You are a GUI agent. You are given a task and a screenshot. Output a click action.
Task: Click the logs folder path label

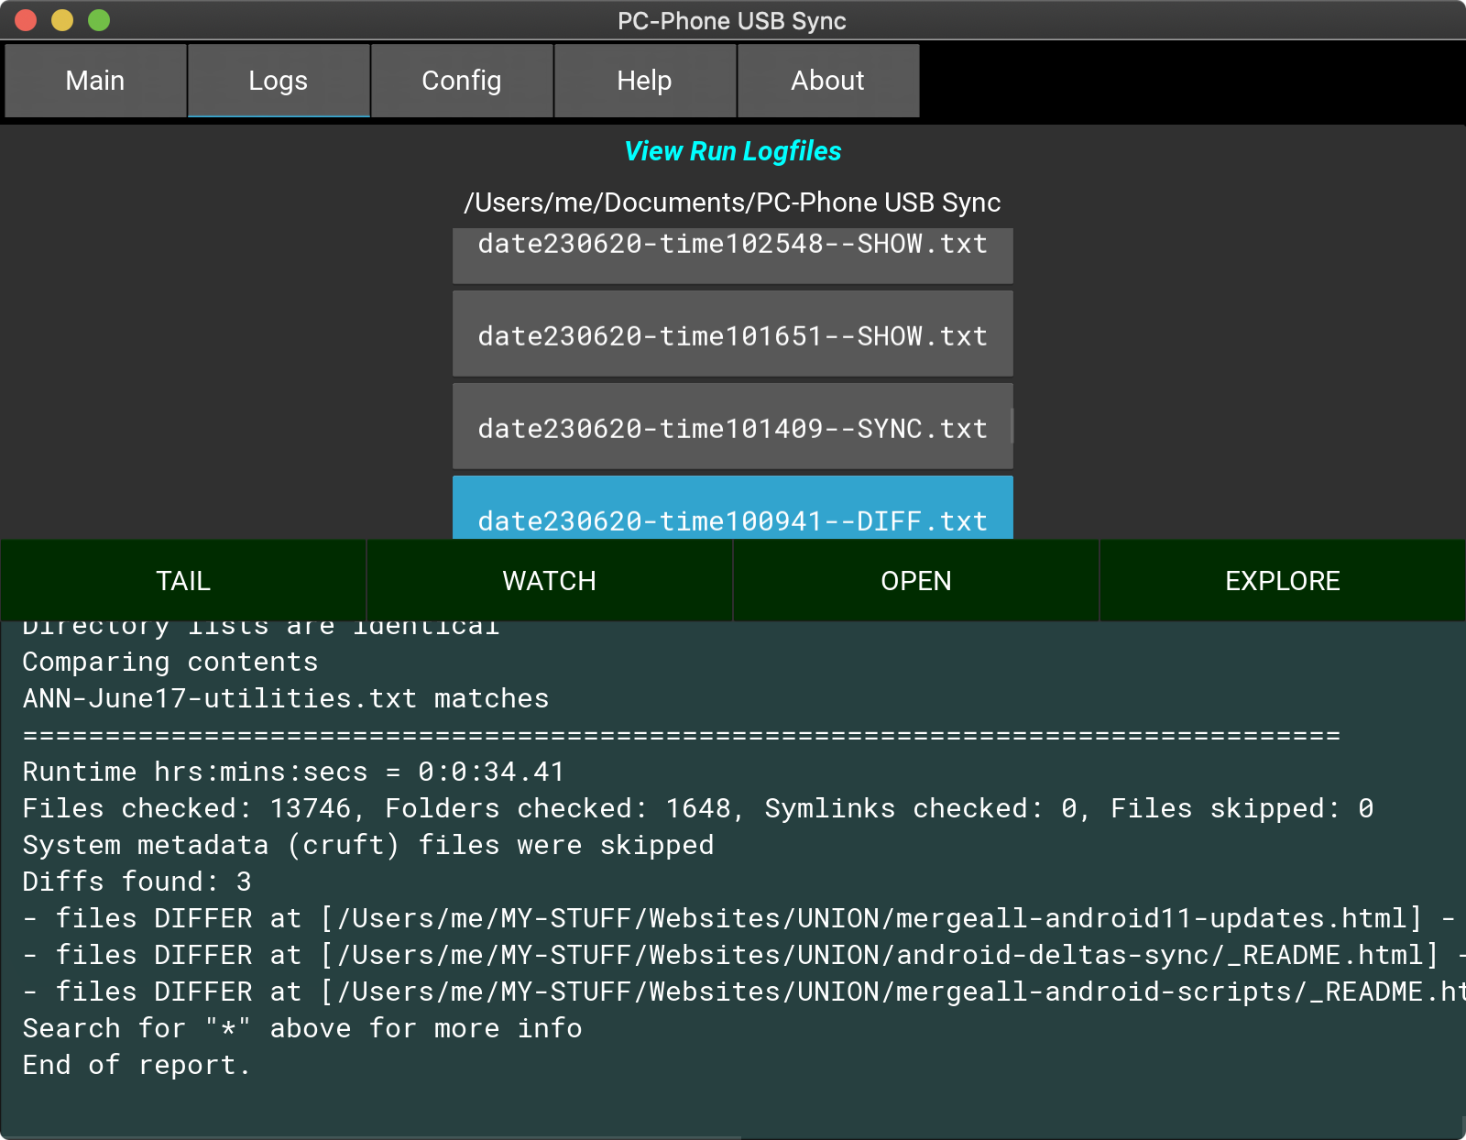click(733, 203)
